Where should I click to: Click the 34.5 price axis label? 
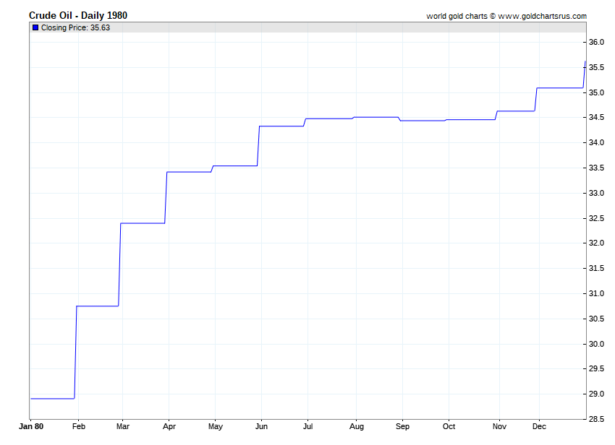pyautogui.click(x=595, y=118)
